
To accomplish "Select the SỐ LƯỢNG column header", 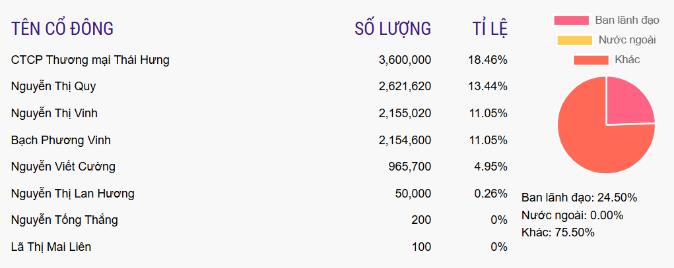I will click(393, 29).
